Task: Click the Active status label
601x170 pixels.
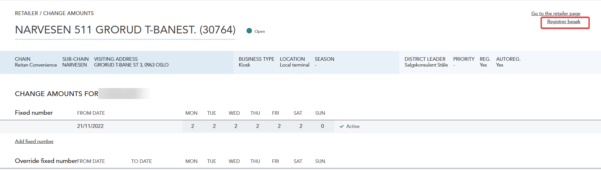Action: 353,127
